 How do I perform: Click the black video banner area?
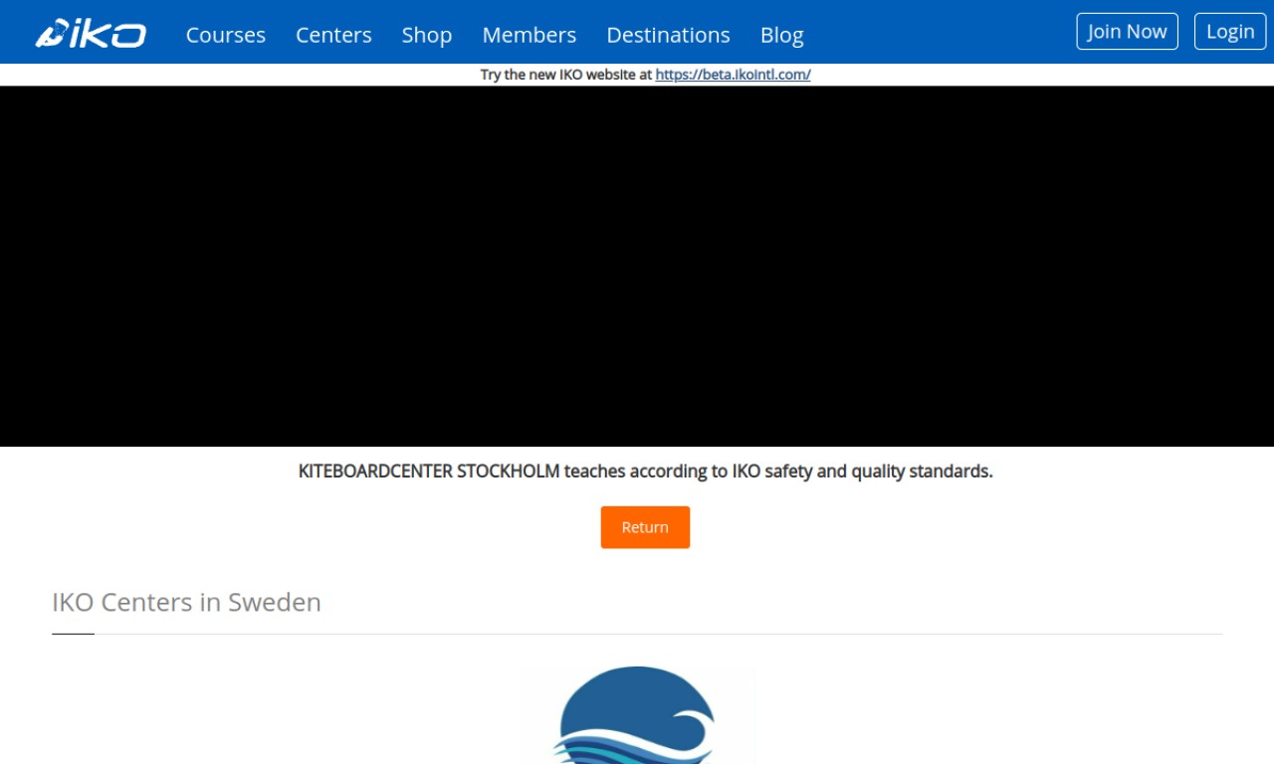(x=637, y=266)
